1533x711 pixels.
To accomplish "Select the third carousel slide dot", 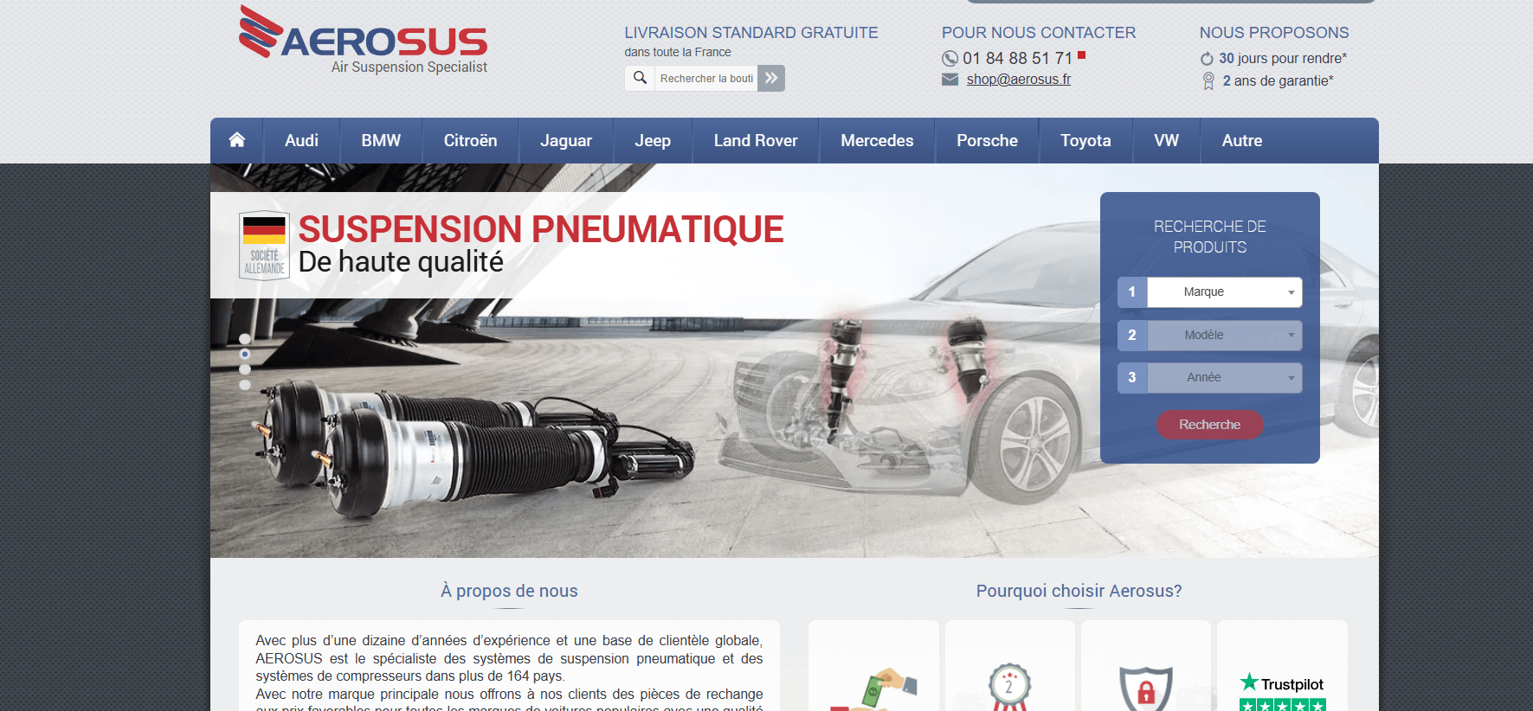I will tap(245, 369).
